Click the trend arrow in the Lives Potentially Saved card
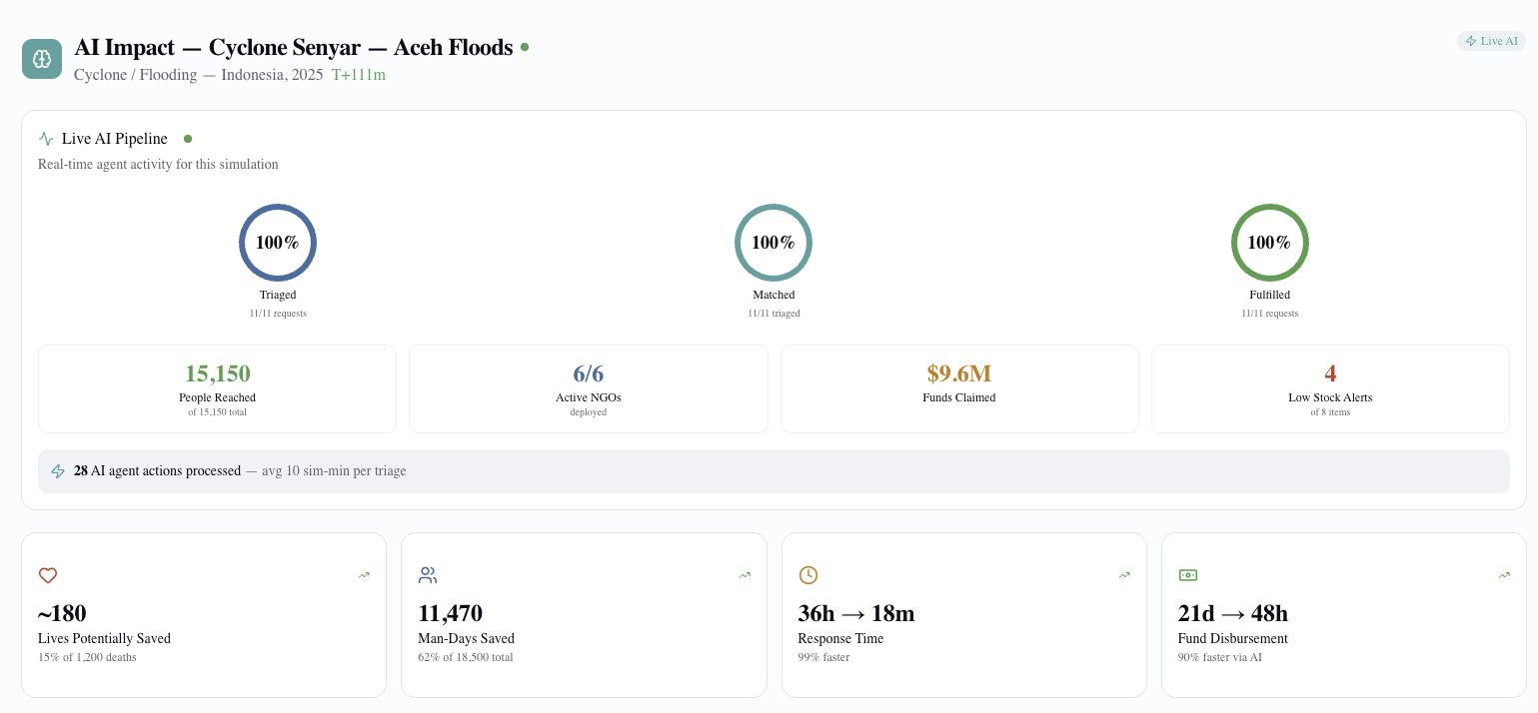1538x713 pixels. (364, 575)
